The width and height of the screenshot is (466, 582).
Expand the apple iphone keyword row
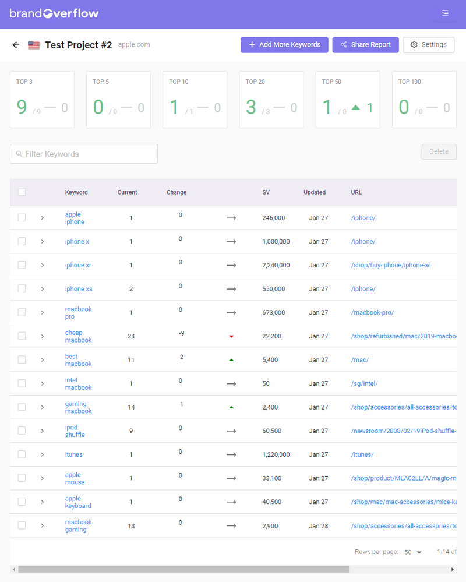43,218
